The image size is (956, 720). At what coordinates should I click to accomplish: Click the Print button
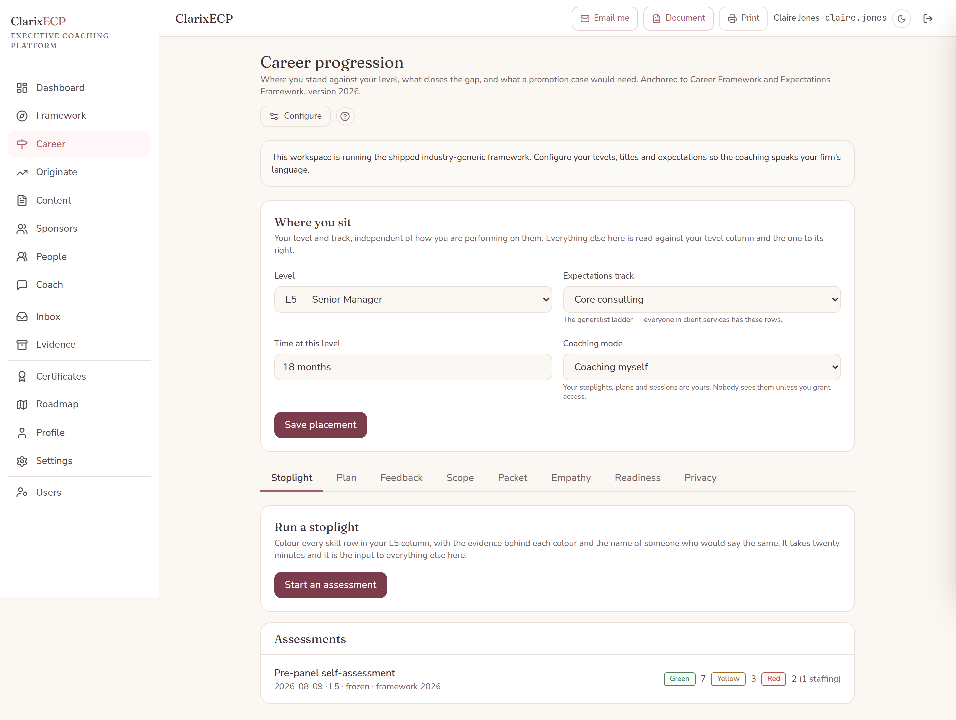(x=743, y=18)
